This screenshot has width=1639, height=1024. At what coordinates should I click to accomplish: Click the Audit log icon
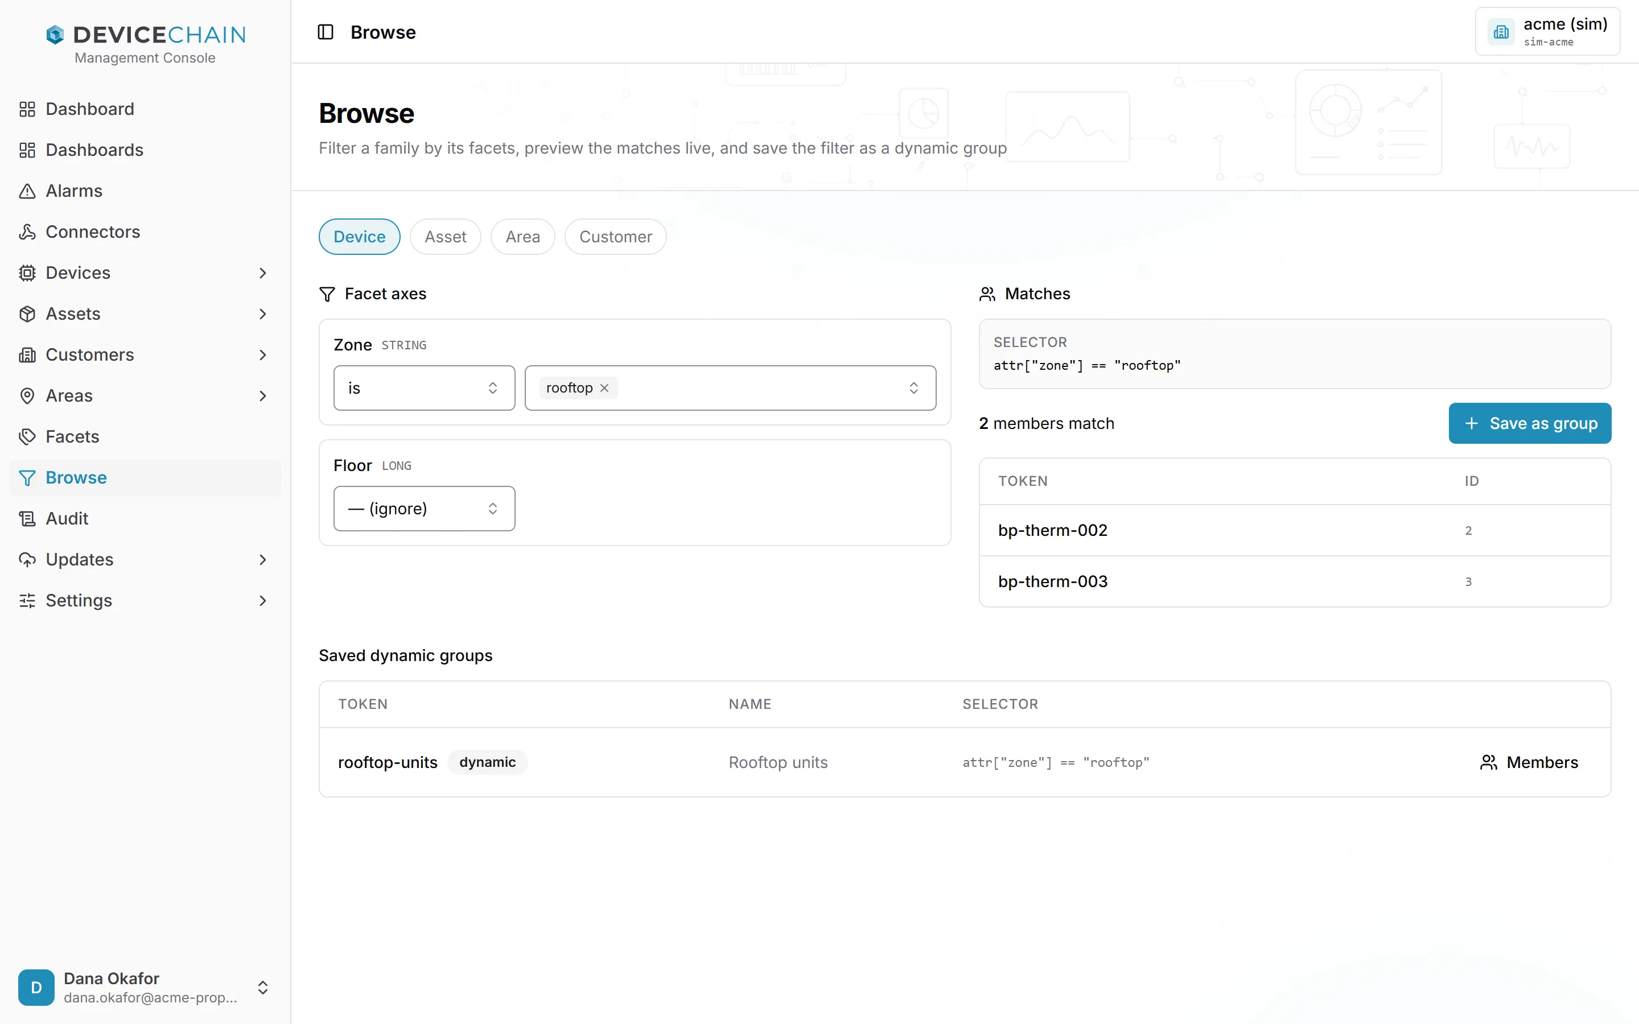[x=27, y=519]
